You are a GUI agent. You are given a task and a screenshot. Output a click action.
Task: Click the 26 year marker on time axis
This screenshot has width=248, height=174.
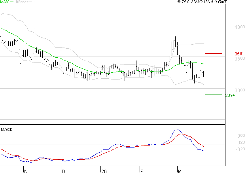point(104,171)
